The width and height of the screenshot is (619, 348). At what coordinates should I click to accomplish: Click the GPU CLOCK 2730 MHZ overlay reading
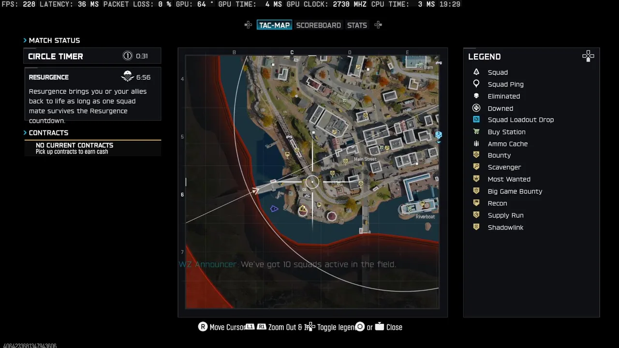(x=326, y=4)
